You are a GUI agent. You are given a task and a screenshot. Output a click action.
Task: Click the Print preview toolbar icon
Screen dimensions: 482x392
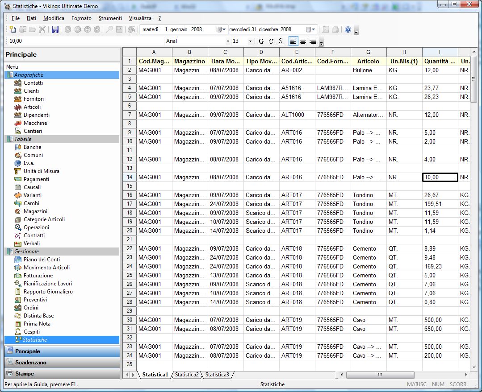click(x=326, y=29)
